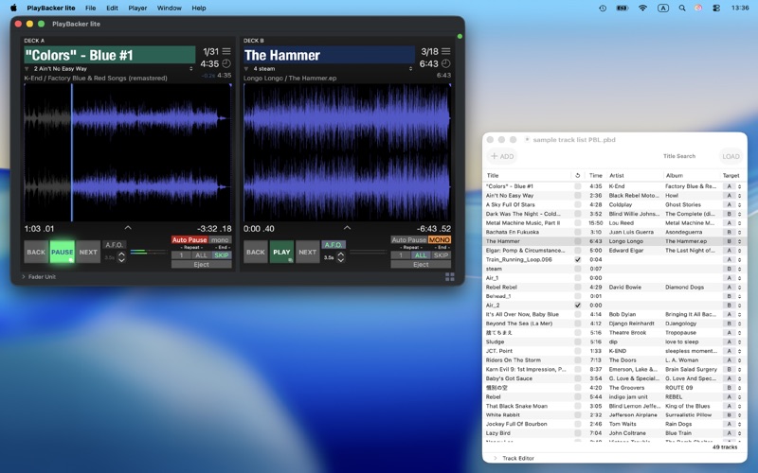758x473 pixels.
Task: Click grid layout icon in PlayBacker window
Action: (x=449, y=276)
